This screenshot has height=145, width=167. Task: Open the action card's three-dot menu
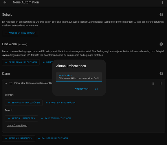161,83
